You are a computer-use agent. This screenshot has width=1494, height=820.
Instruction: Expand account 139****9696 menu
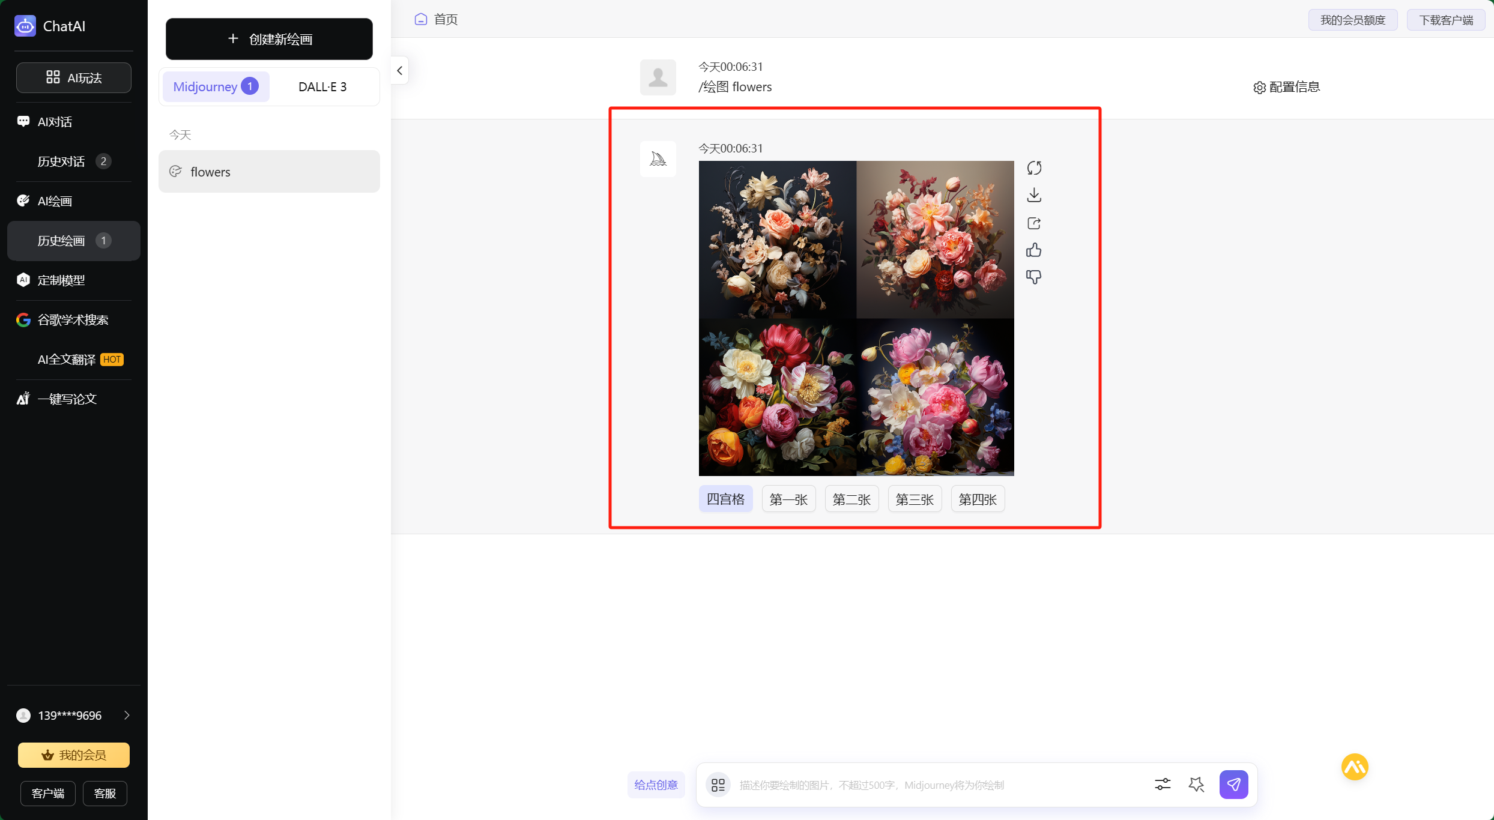[x=127, y=715]
